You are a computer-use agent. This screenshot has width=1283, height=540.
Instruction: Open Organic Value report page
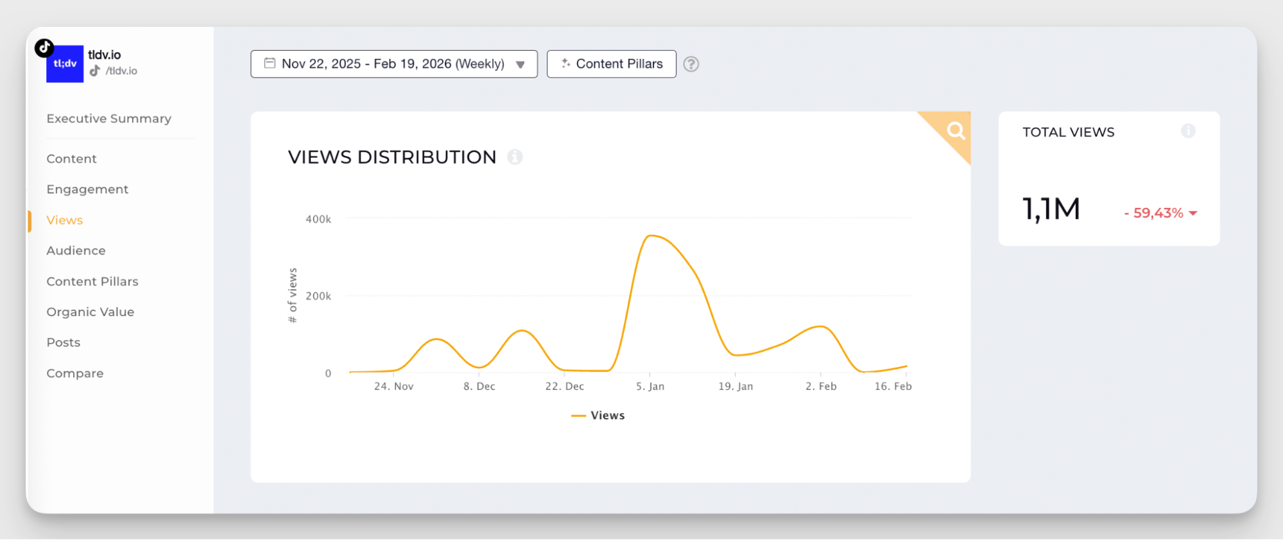[90, 312]
